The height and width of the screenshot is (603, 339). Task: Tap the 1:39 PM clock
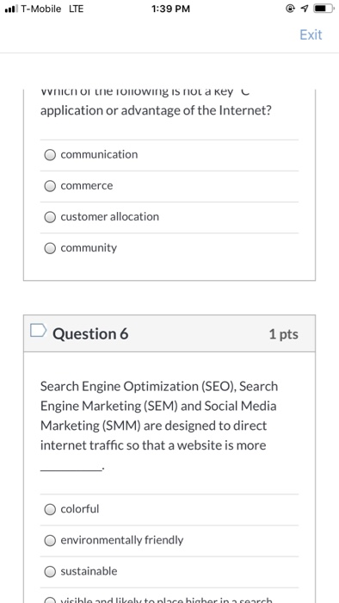pos(170,9)
